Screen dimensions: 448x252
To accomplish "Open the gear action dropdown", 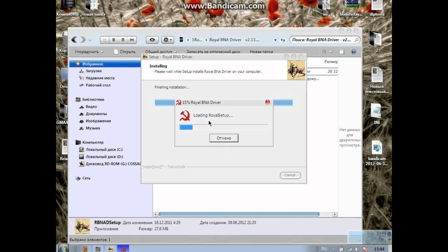I will click(x=168, y=40).
